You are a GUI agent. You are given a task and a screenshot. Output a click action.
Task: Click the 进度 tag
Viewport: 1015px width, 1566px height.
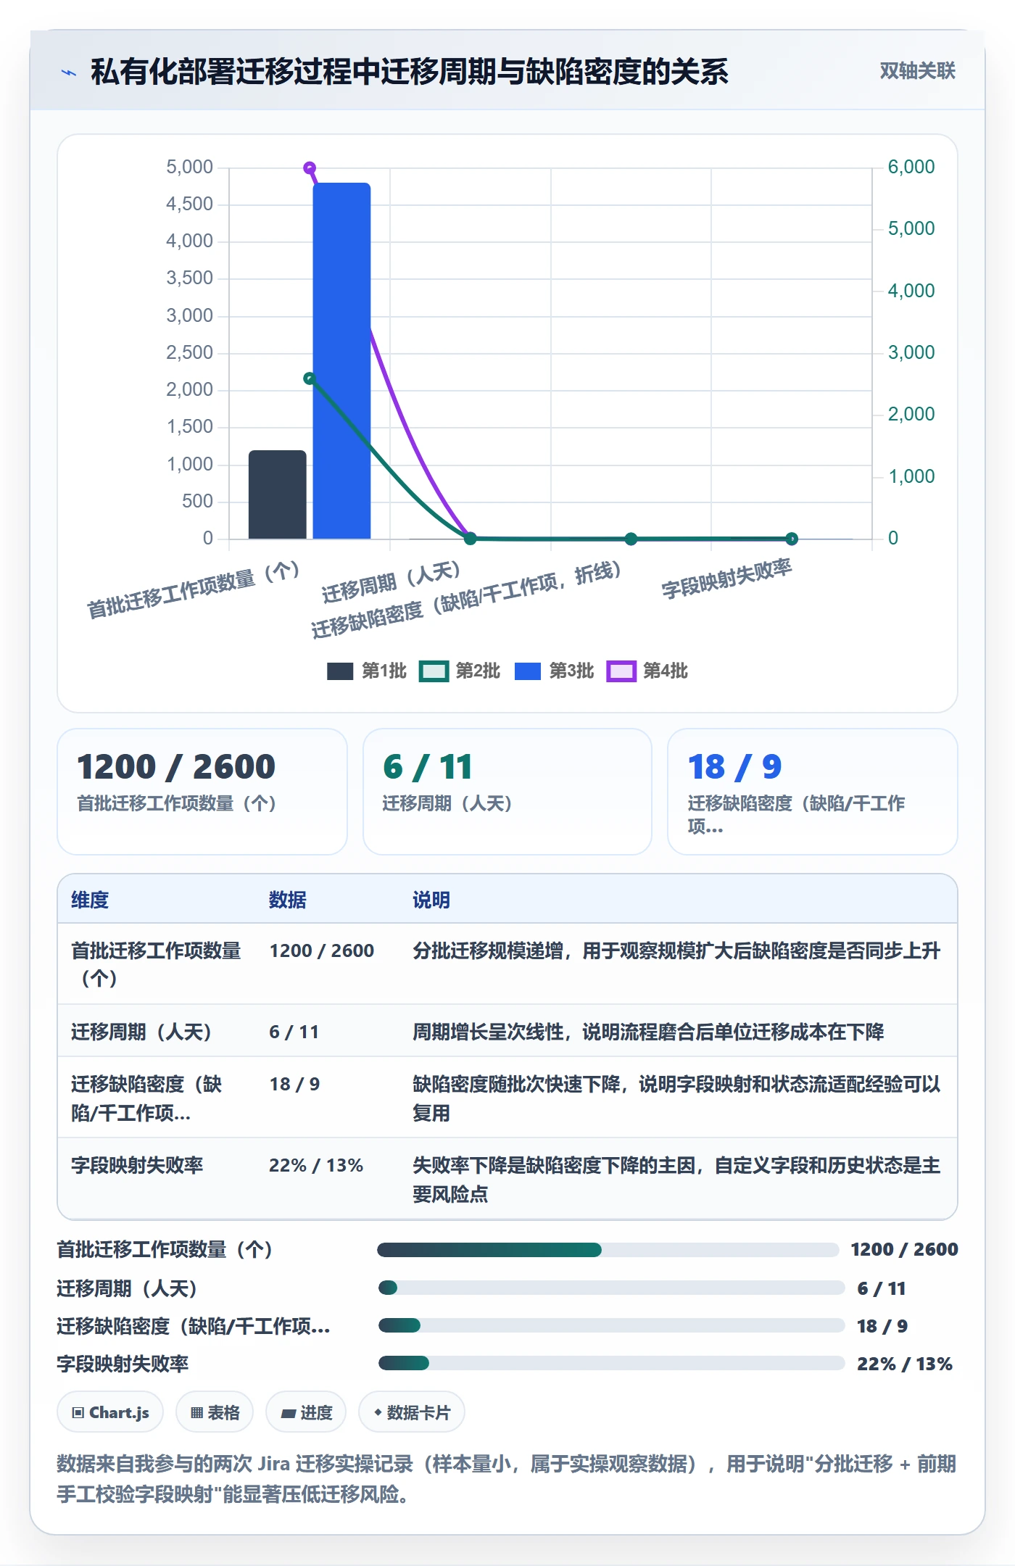tap(306, 1412)
